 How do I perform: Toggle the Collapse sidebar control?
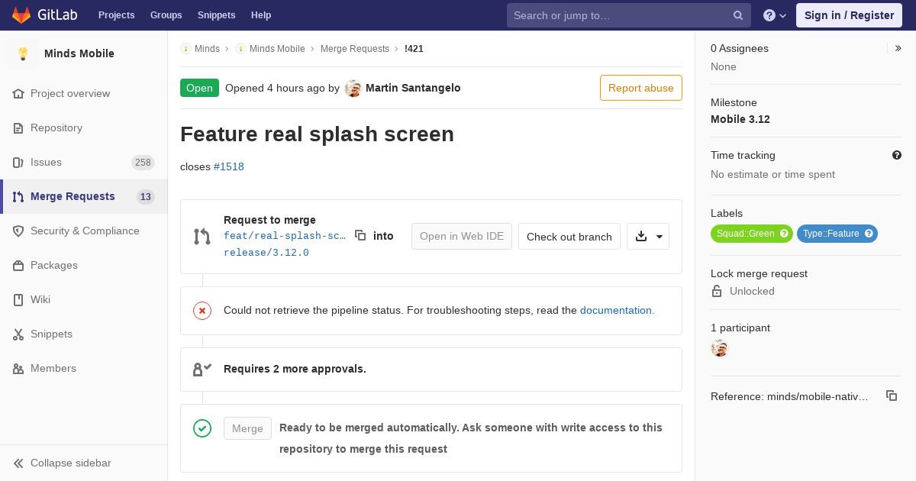70,463
